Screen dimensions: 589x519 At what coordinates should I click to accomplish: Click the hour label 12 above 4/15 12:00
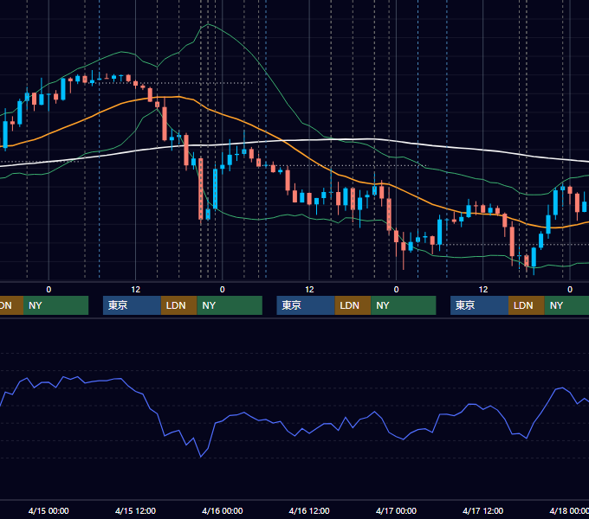coord(136,290)
